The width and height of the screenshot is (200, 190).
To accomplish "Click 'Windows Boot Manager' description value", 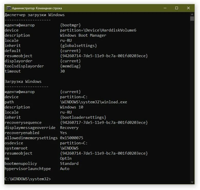I will tap(83, 35).
